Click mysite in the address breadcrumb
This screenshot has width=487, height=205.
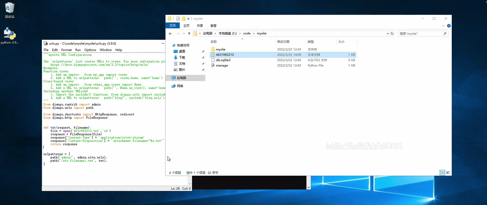pos(262,33)
